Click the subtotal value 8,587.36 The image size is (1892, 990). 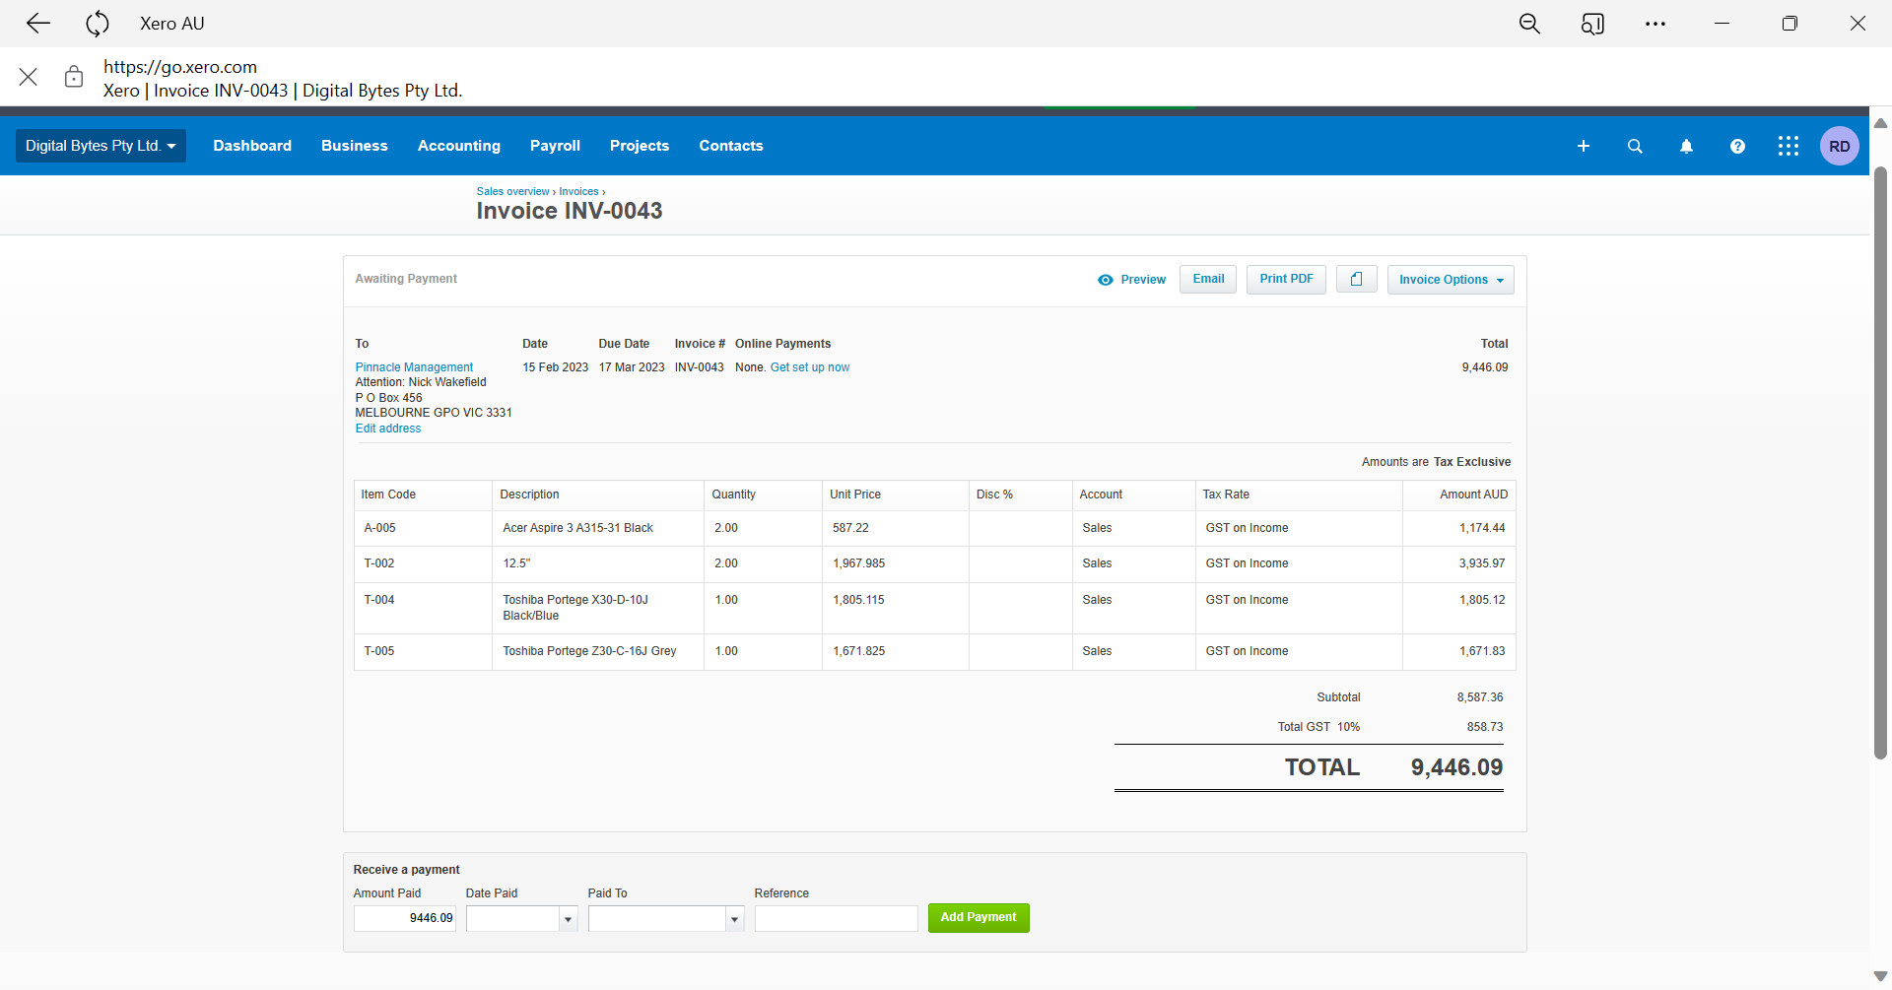[1480, 697]
